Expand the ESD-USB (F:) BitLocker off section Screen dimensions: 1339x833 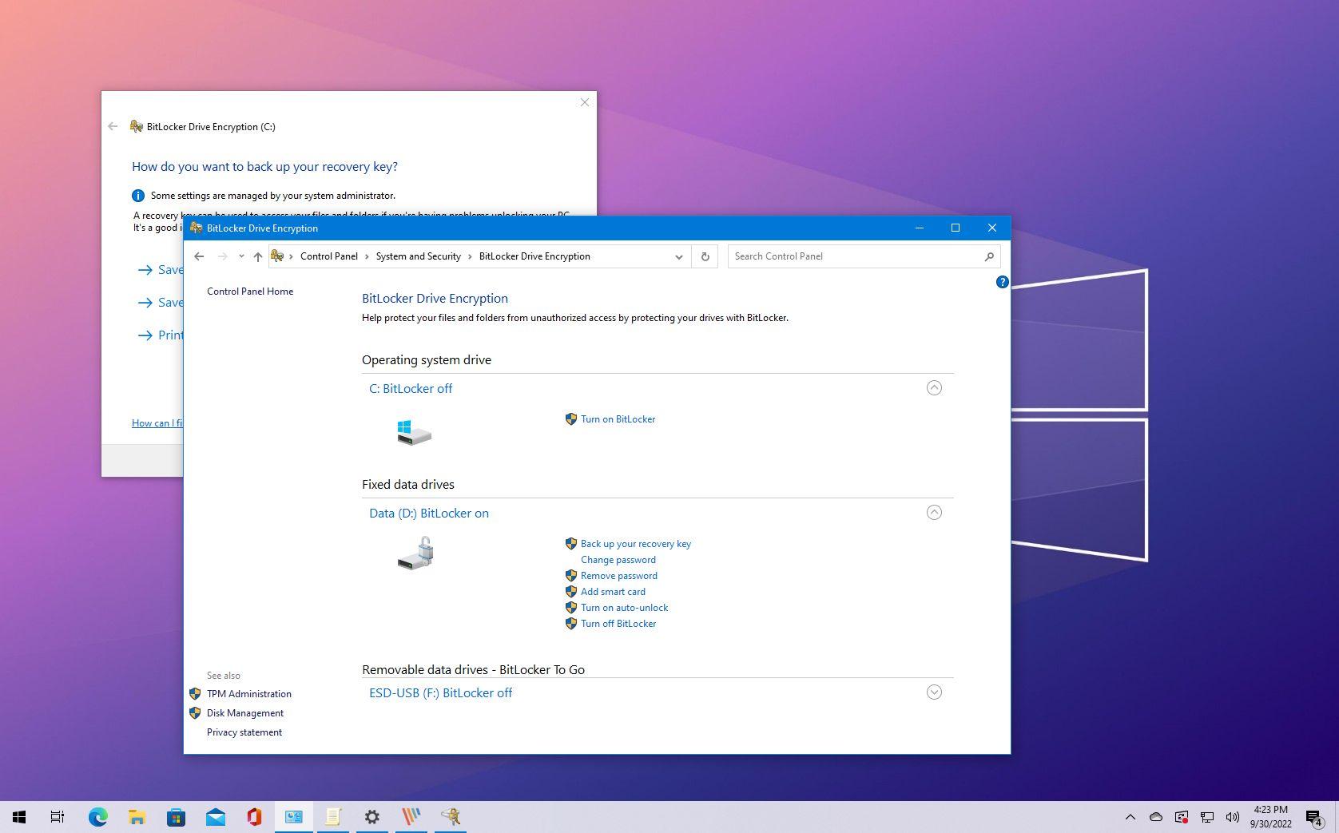coord(933,692)
